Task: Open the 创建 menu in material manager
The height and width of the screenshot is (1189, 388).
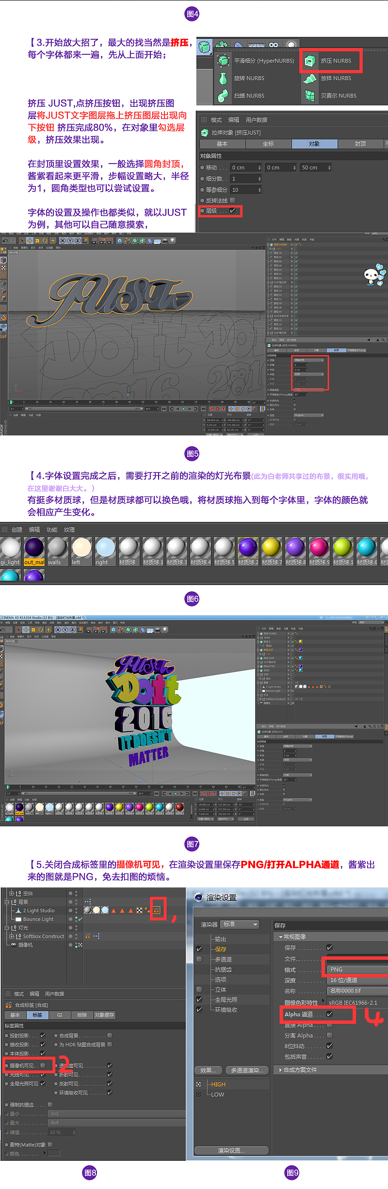Action: [x=17, y=530]
